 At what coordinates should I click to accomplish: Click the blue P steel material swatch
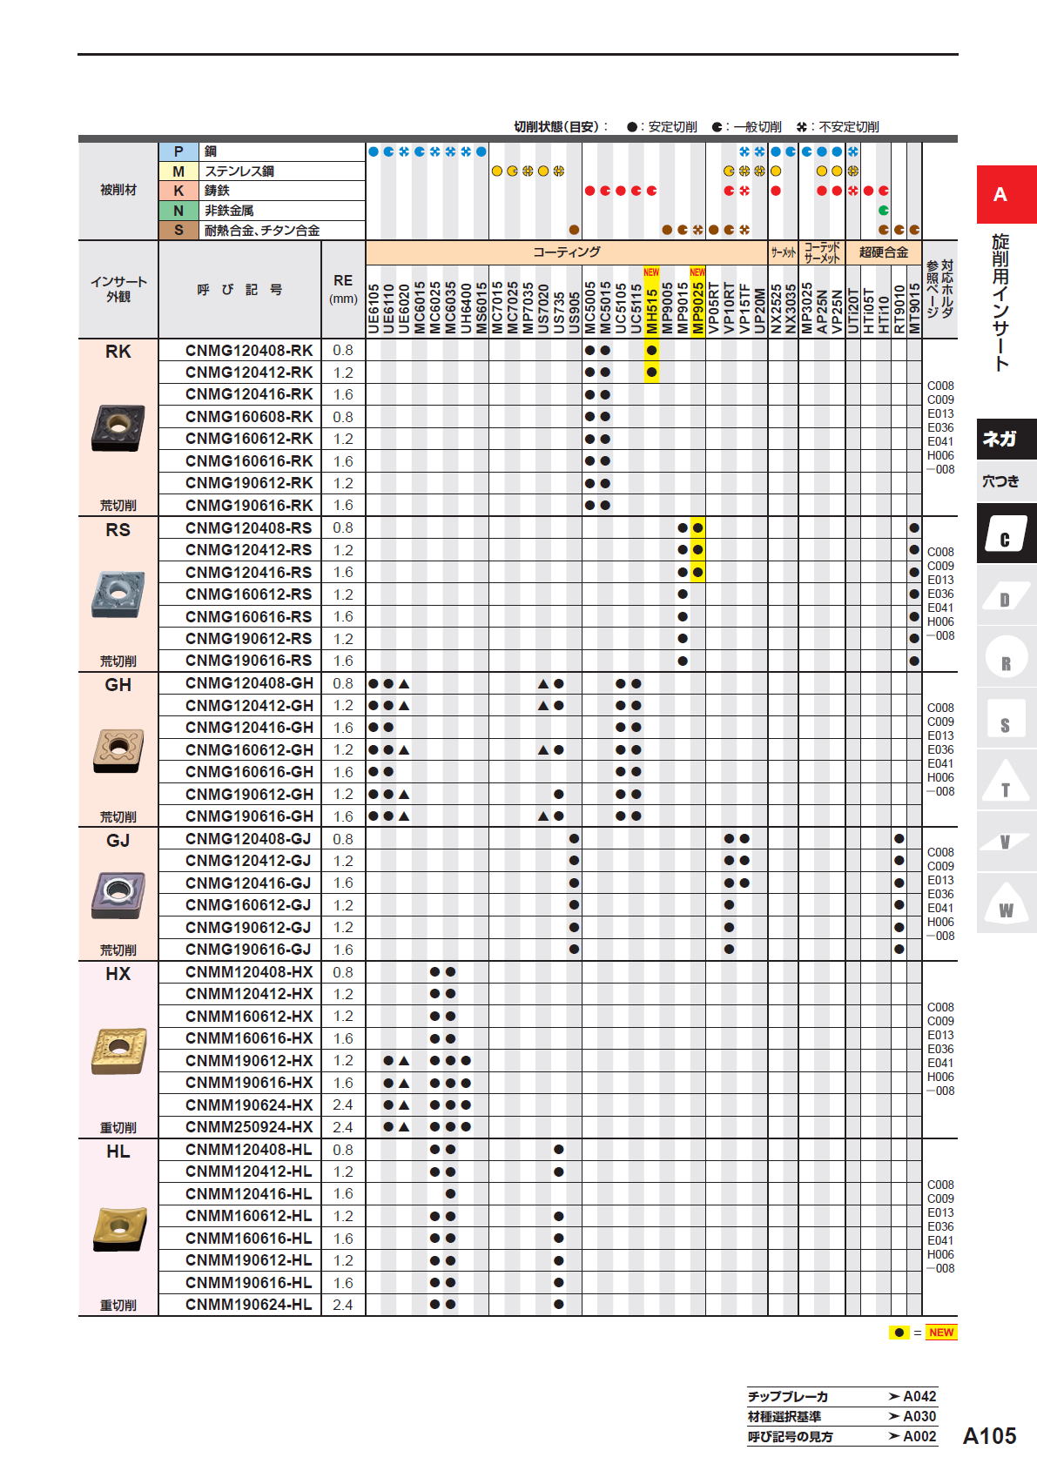(x=178, y=151)
